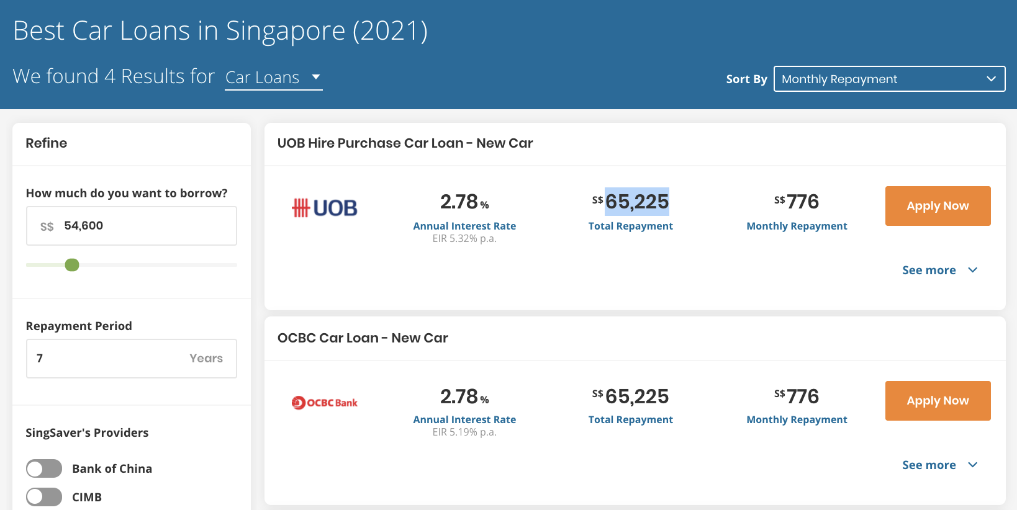The image size is (1017, 510).
Task: Click the UOB 2.78% interest rate value
Action: coord(464,202)
